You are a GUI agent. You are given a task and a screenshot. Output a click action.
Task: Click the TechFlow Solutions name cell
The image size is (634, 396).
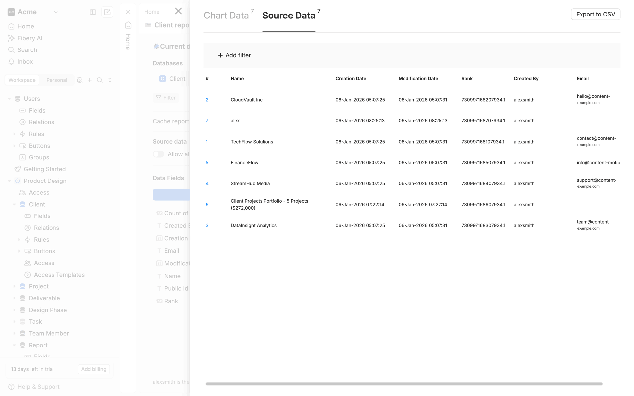pyautogui.click(x=252, y=142)
